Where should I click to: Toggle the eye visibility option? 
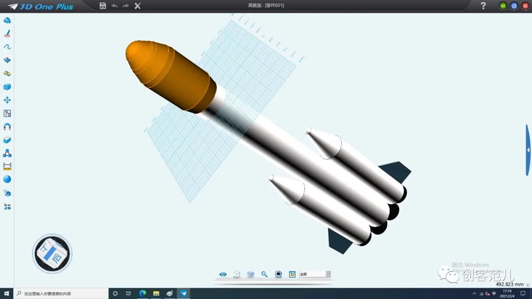[223, 274]
